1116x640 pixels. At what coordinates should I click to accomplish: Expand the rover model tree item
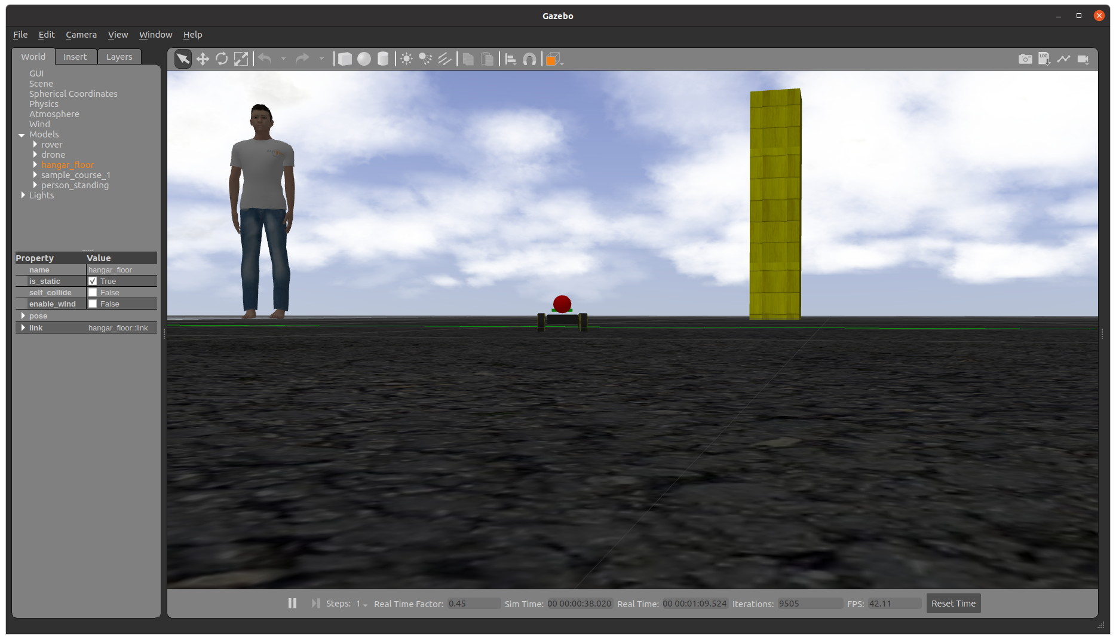[35, 145]
